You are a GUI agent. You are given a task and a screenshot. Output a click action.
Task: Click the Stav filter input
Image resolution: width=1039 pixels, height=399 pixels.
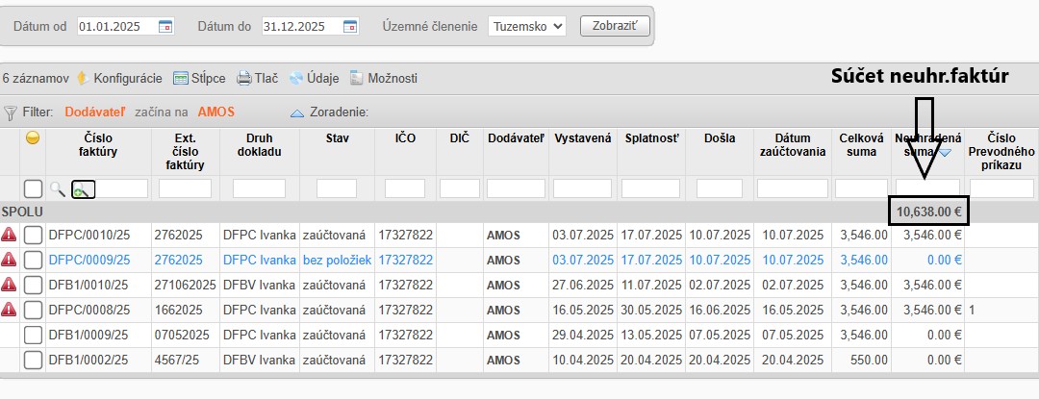[337, 188]
